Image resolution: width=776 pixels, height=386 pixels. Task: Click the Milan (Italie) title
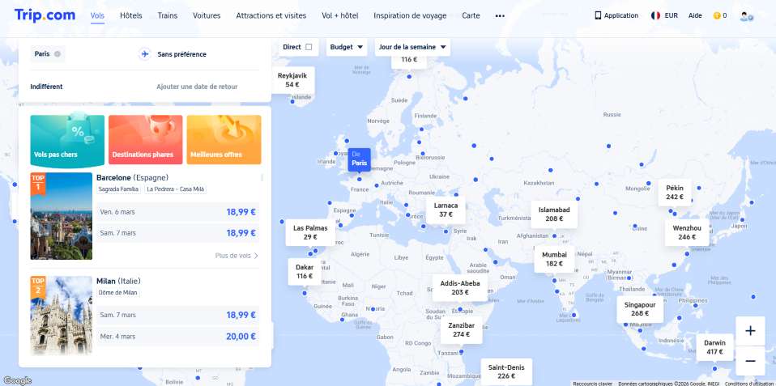(118, 282)
